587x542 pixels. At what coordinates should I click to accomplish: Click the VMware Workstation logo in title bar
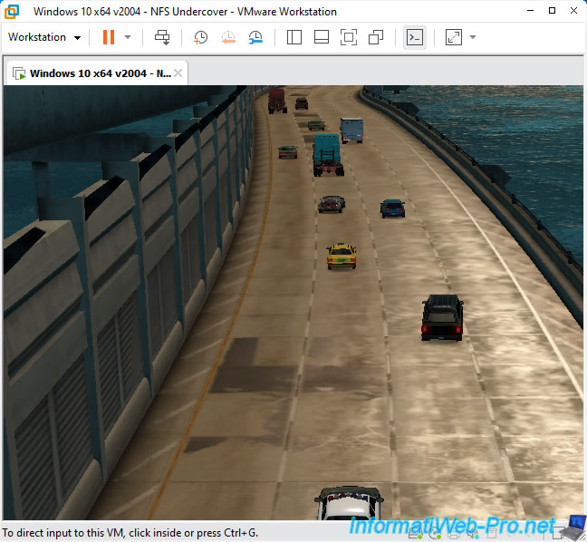tap(12, 12)
